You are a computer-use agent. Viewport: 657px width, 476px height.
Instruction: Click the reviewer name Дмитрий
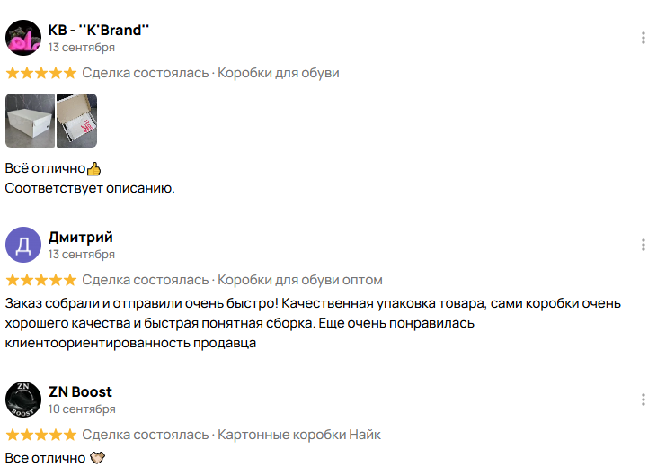click(80, 238)
